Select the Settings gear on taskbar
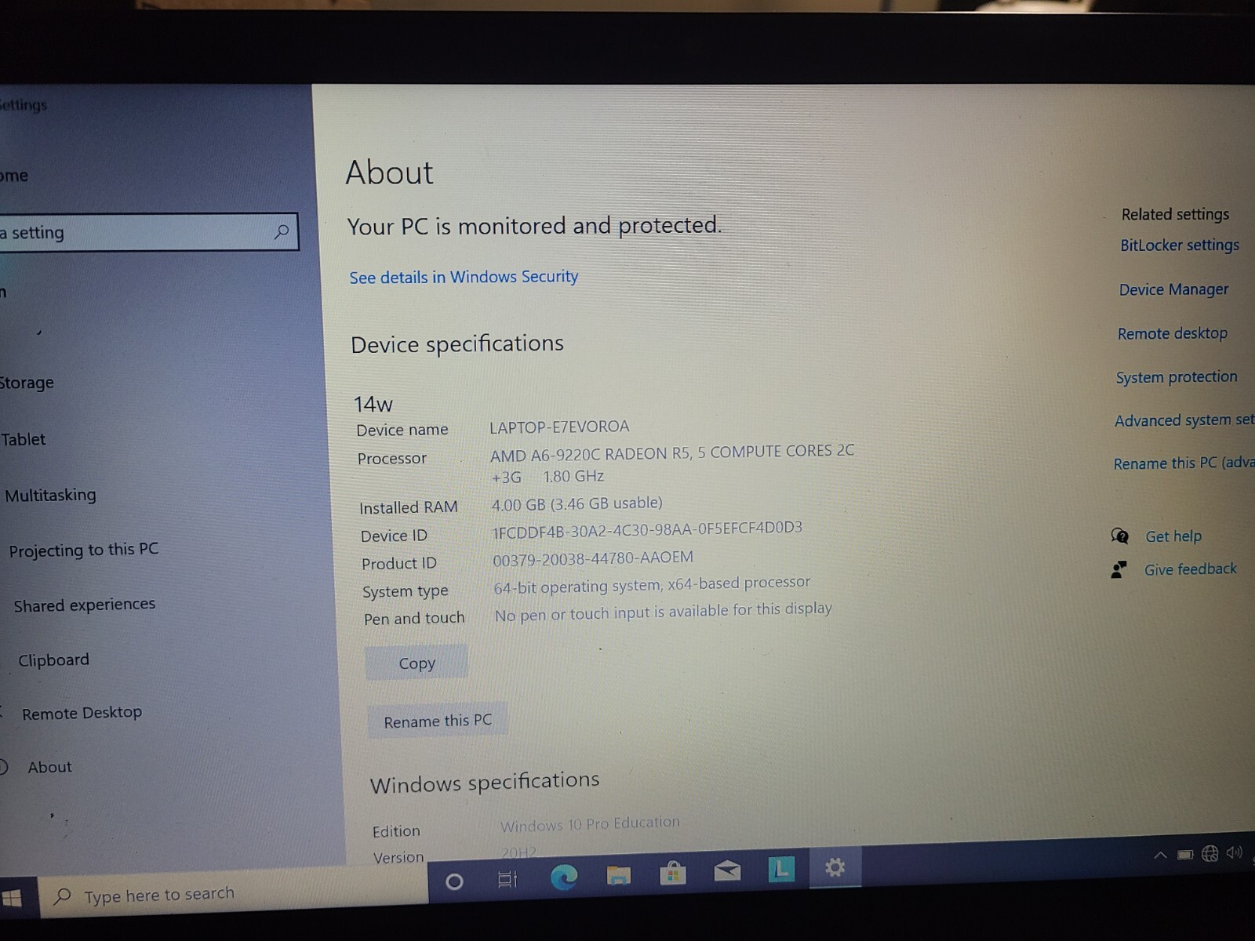This screenshot has height=941, width=1255. [835, 867]
